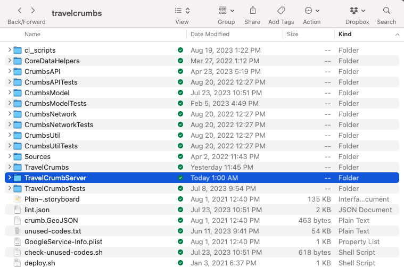This screenshot has width=404, height=267.
Task: Click sync status checkmark for ci_scripts
Action: click(x=180, y=50)
